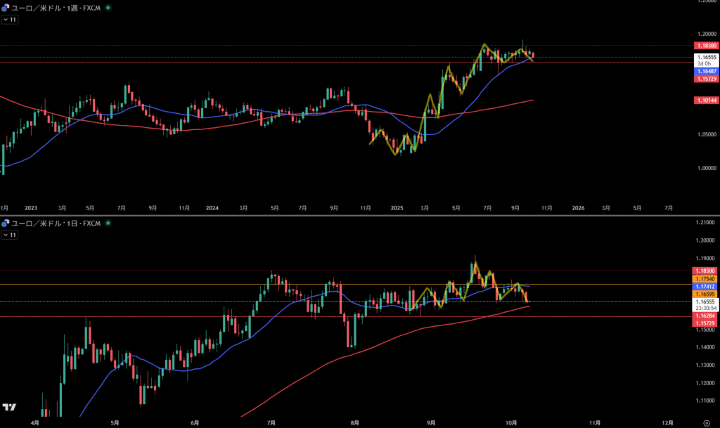Screen dimensions: 720x428
Task: Click the red 1.15729 price label on daily axis
Action: click(706, 323)
